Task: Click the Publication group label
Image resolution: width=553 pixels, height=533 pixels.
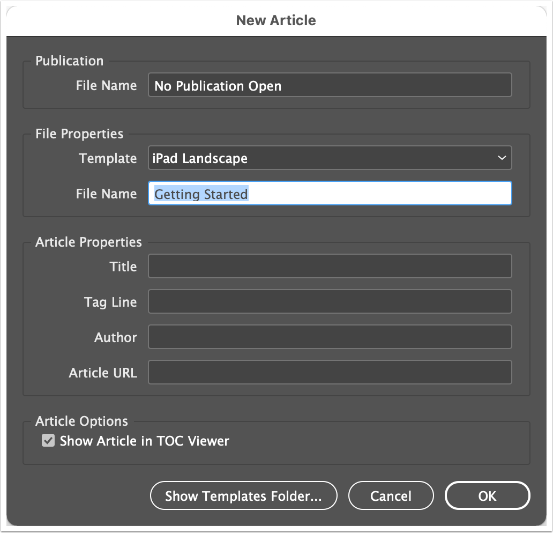Action: point(70,61)
